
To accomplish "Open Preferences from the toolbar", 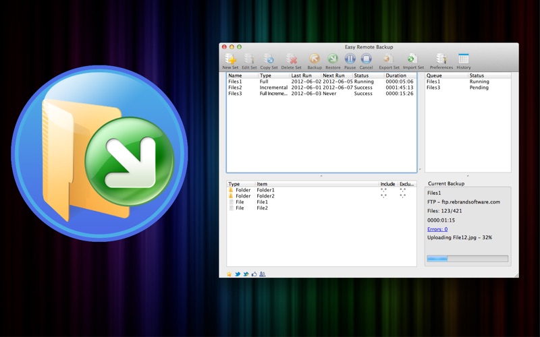I will tap(441, 59).
